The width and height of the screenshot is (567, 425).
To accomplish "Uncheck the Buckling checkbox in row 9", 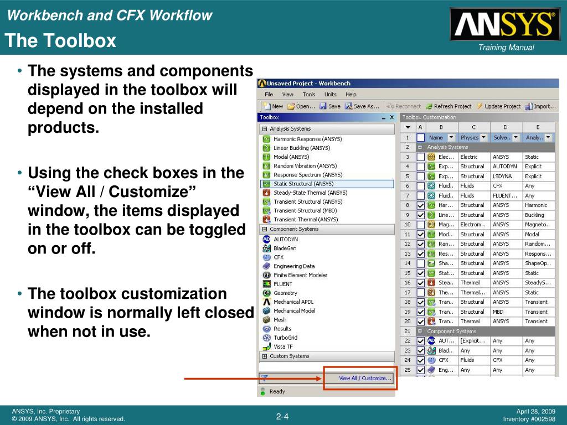I will pyautogui.click(x=420, y=215).
